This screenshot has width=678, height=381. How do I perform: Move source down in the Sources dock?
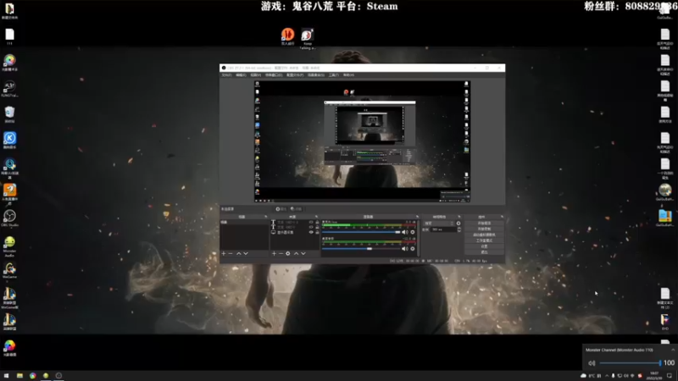click(303, 253)
